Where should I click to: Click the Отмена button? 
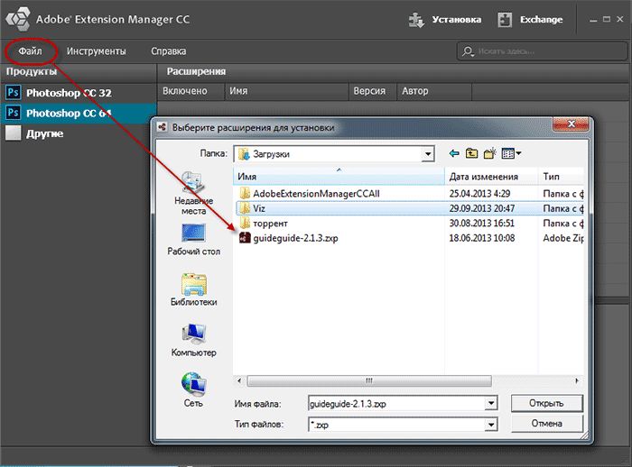(x=546, y=424)
